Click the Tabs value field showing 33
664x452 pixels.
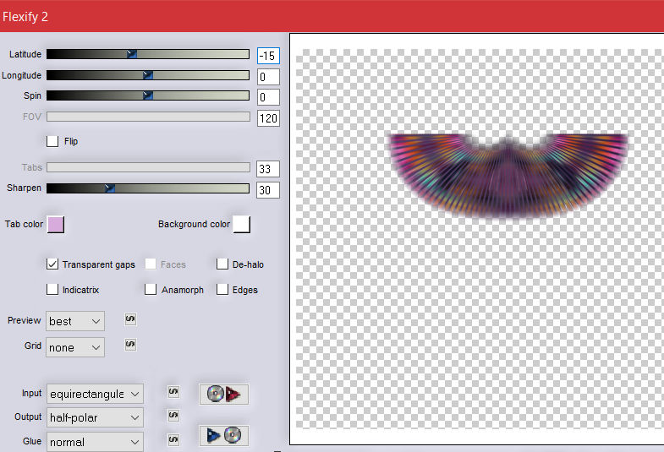point(268,169)
